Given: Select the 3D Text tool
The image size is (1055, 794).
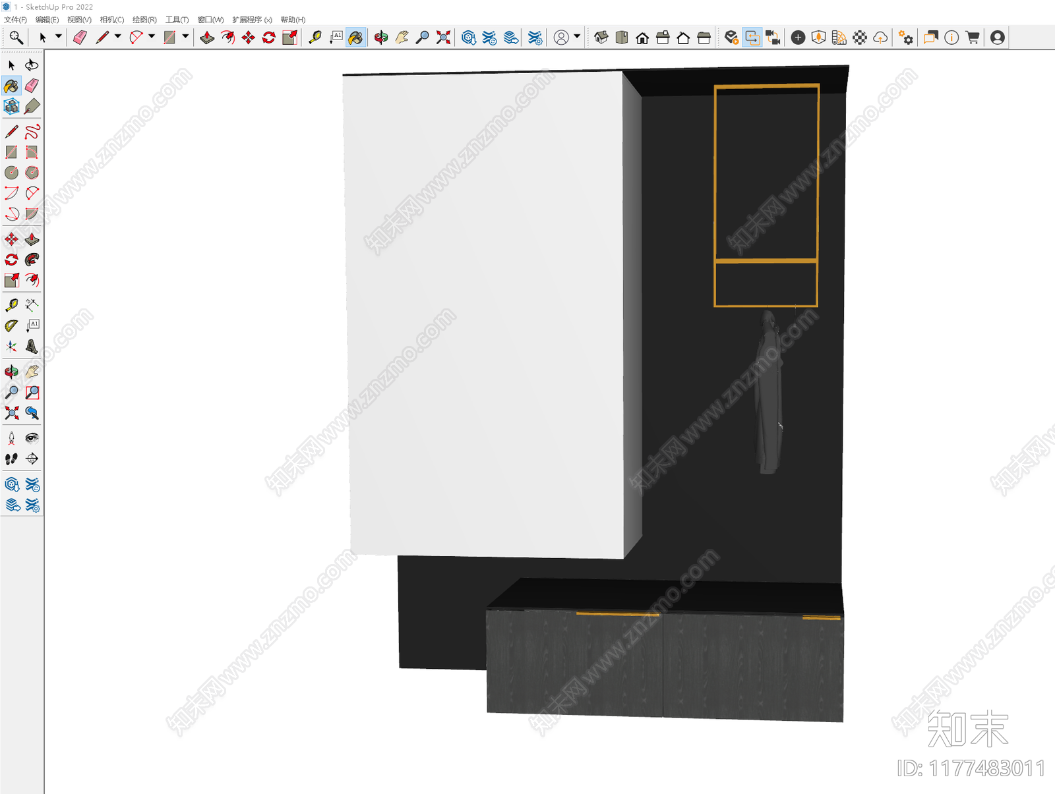Looking at the screenshot, I should 32,346.
